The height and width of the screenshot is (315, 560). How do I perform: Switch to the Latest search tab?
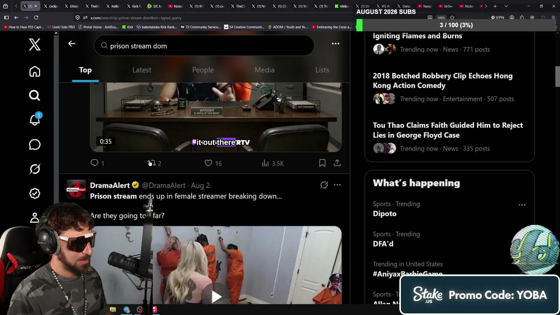pos(142,70)
